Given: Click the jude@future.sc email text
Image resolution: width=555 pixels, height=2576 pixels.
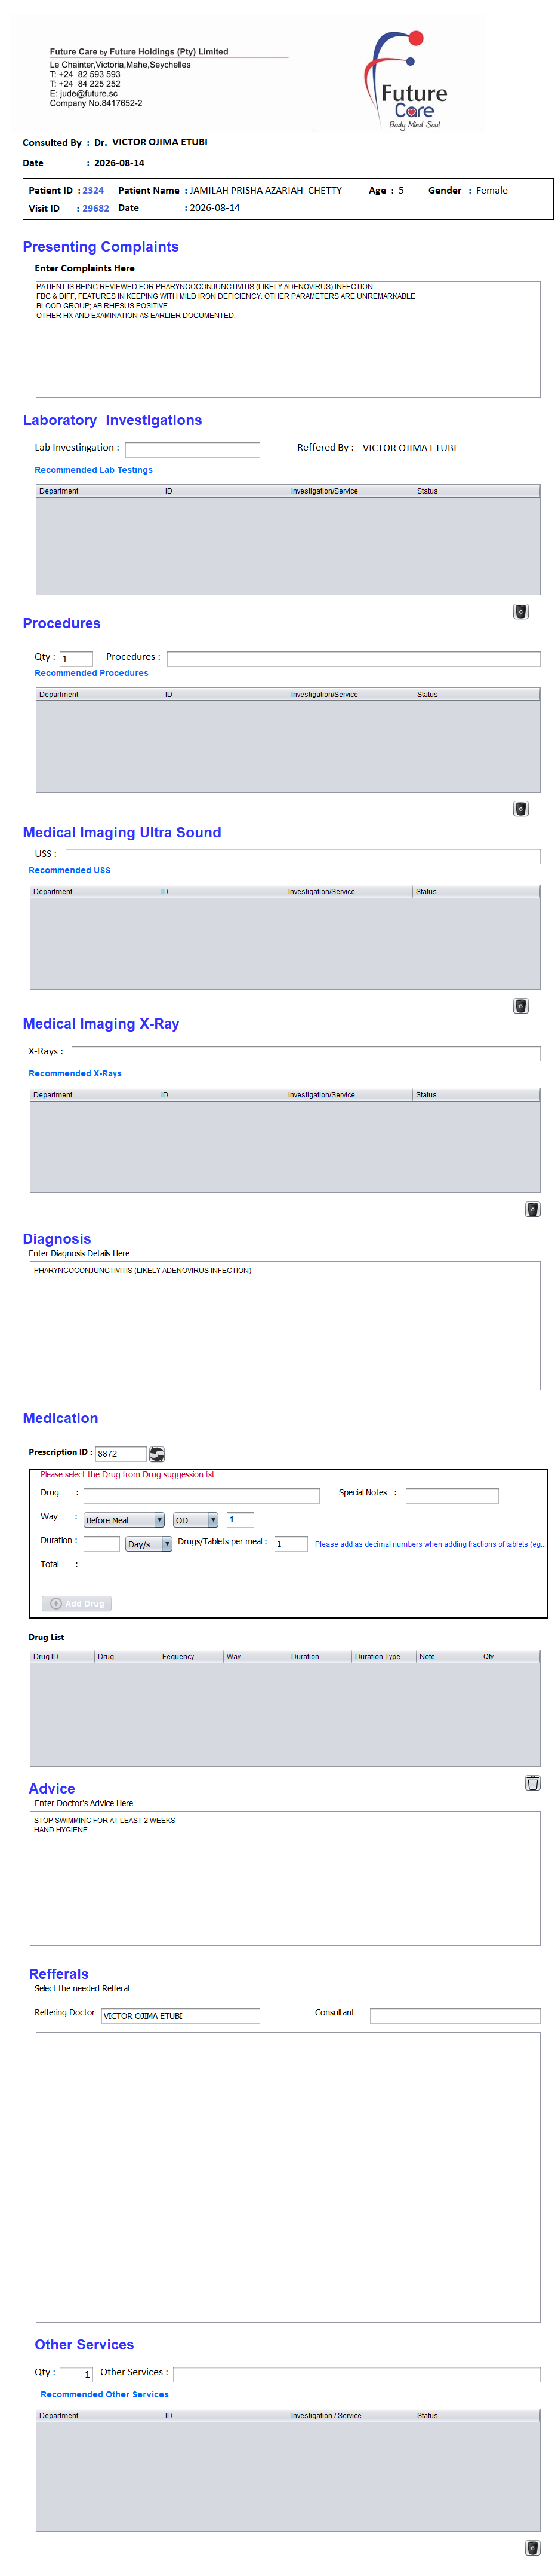Looking at the screenshot, I should click(x=89, y=94).
